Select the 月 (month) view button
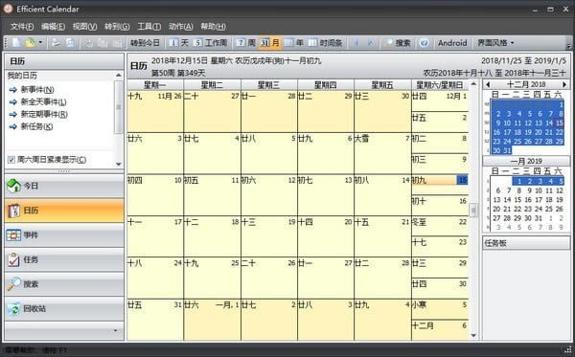This screenshot has height=357, width=575. 269,43
